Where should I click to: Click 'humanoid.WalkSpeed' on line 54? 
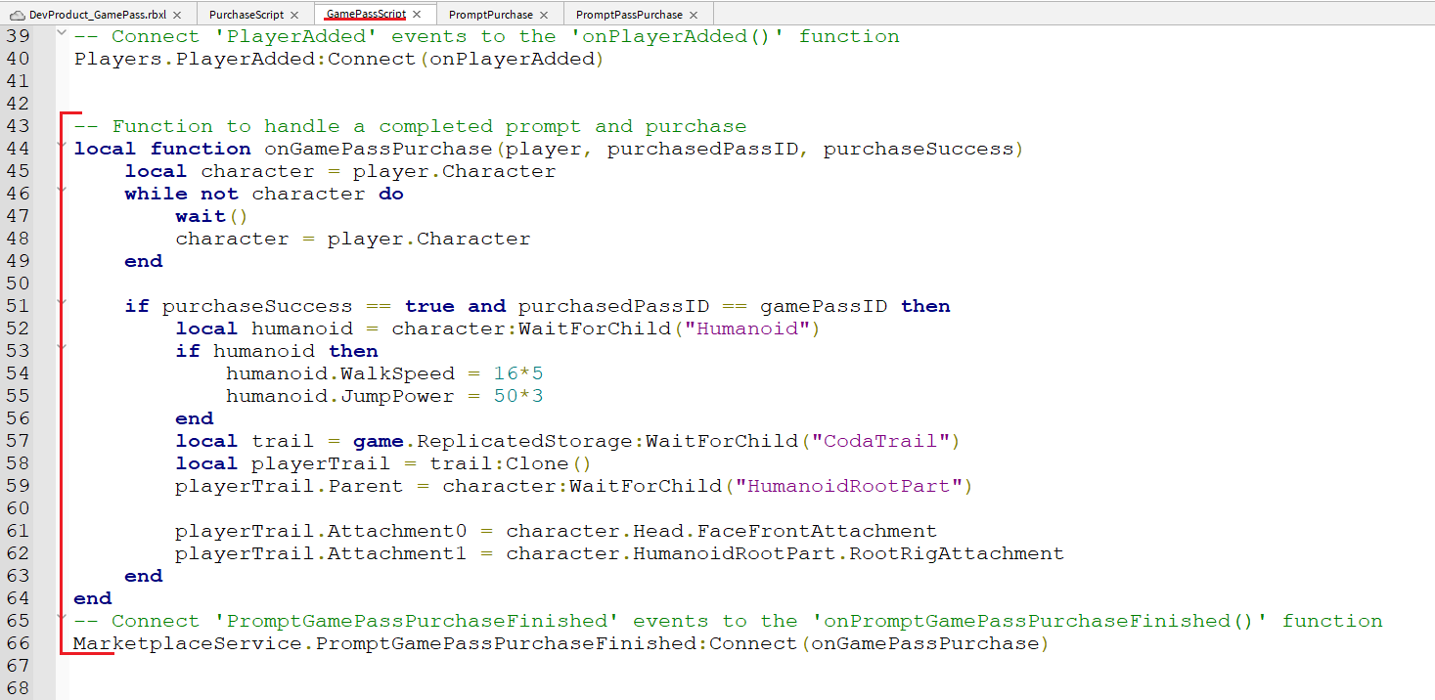[x=340, y=373]
